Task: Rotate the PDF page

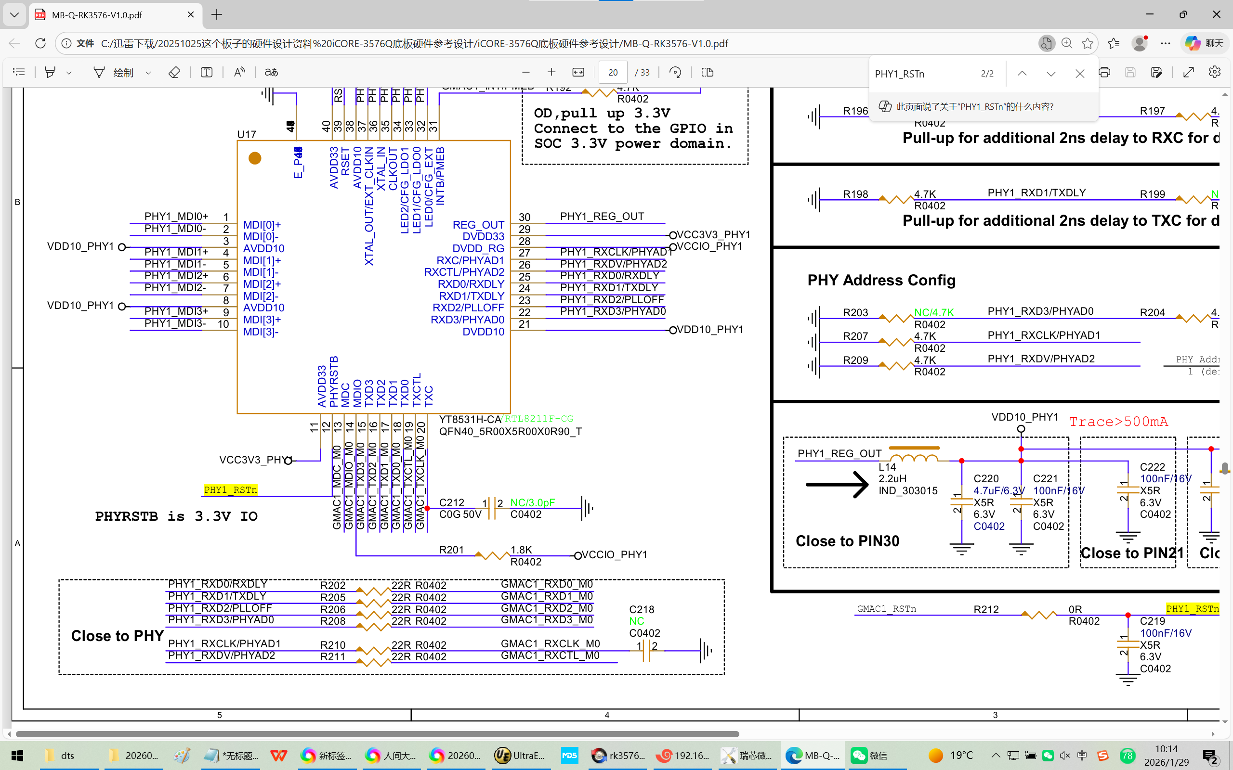Action: click(x=675, y=72)
